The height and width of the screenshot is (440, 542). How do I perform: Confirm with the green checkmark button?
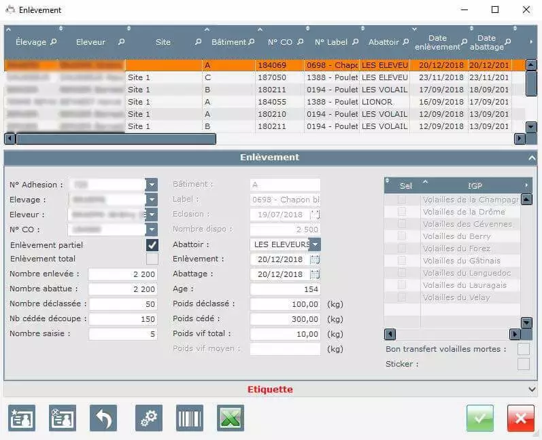click(480, 418)
